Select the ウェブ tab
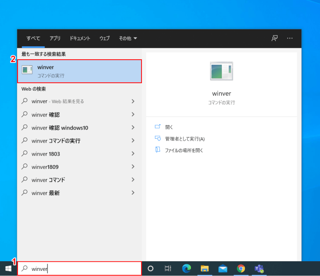This screenshot has width=320, height=276. point(104,38)
